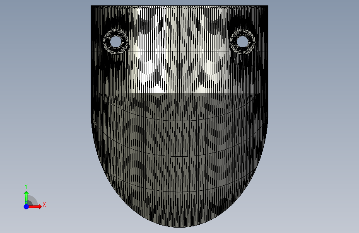Select the right circular hole on the model
The width and height of the screenshot is (359, 233).
pos(243,41)
